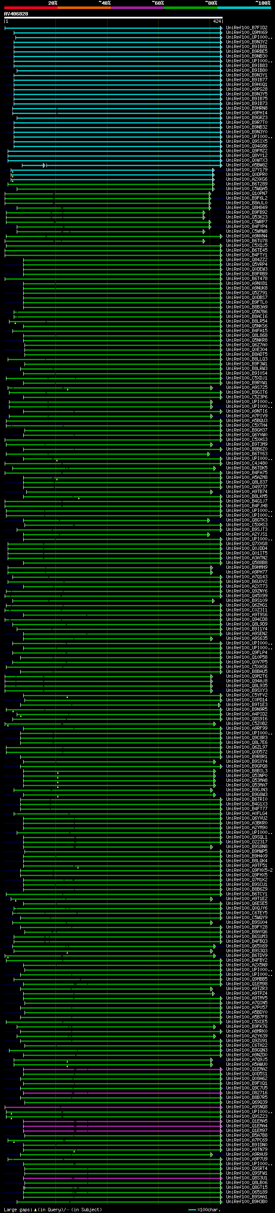Screen dimensions: 275x1213
Task: Click the UniRef100_Q8H849 label
Action: (x=247, y=208)
